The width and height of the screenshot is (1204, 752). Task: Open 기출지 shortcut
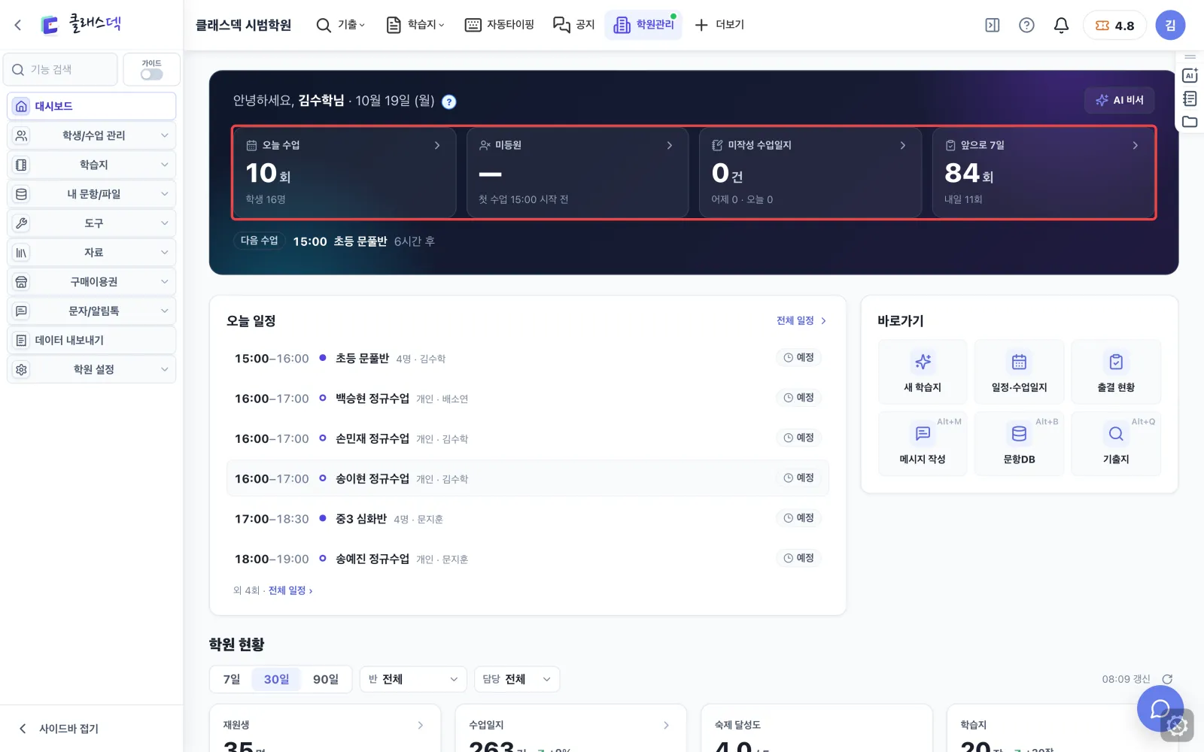click(1116, 444)
